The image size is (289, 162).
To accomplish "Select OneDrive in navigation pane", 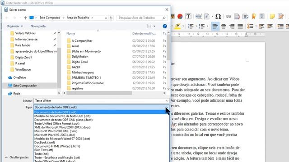I will coord(19,77).
